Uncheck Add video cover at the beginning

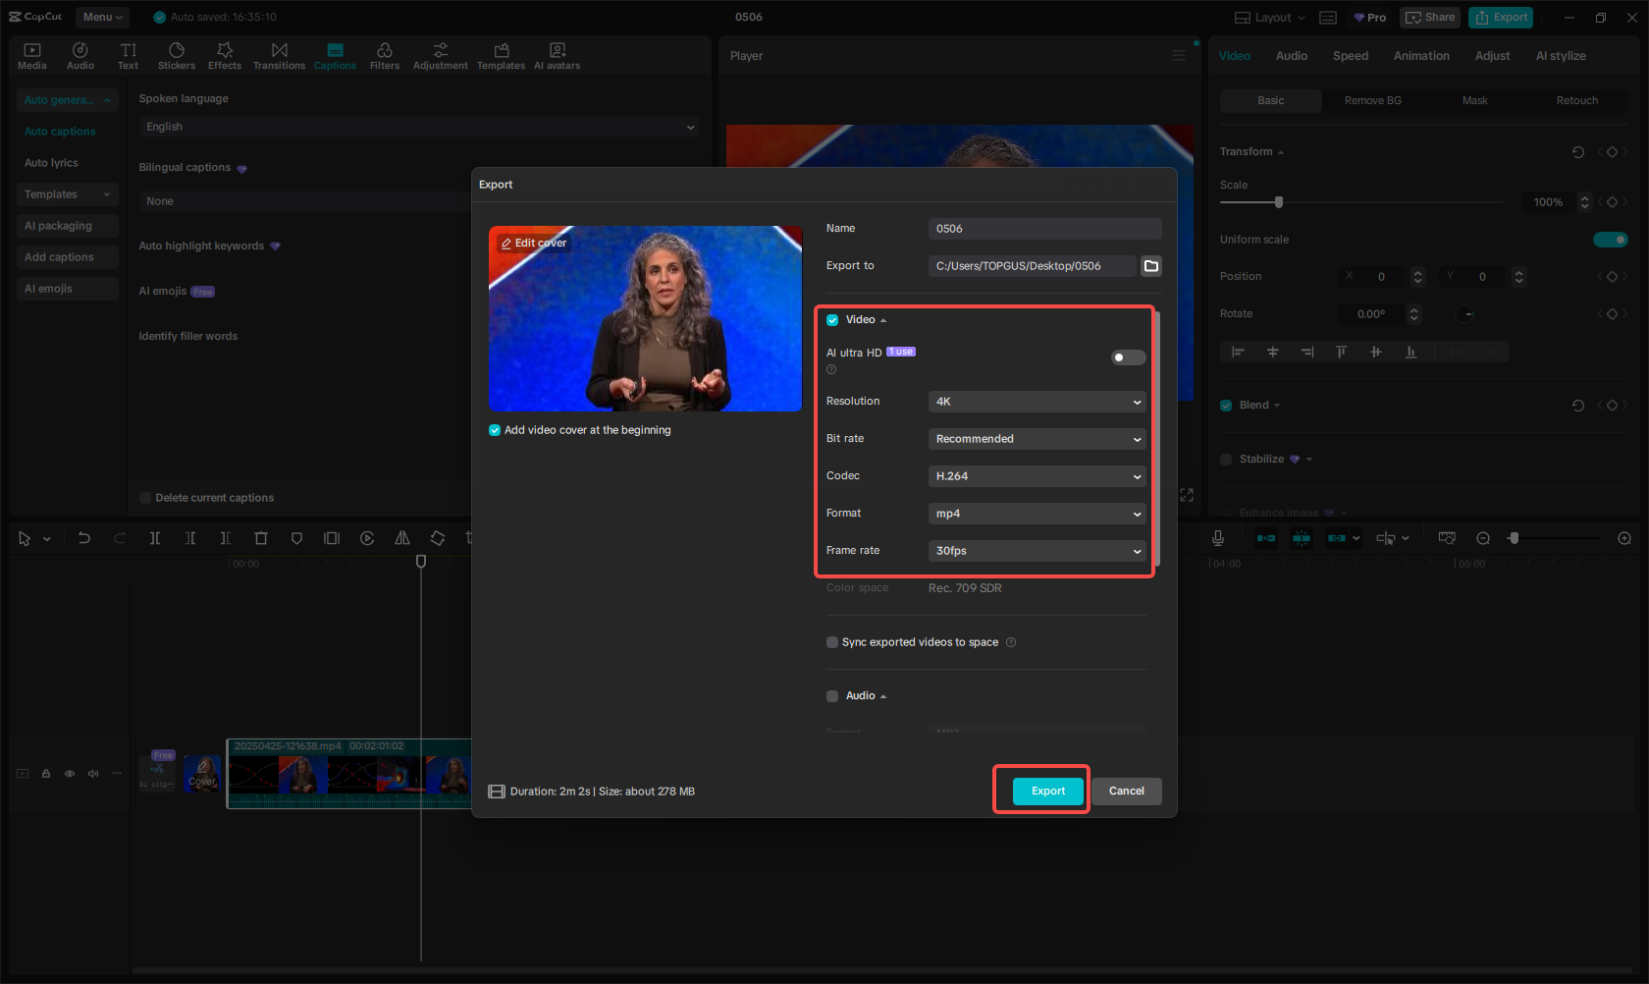tap(494, 430)
